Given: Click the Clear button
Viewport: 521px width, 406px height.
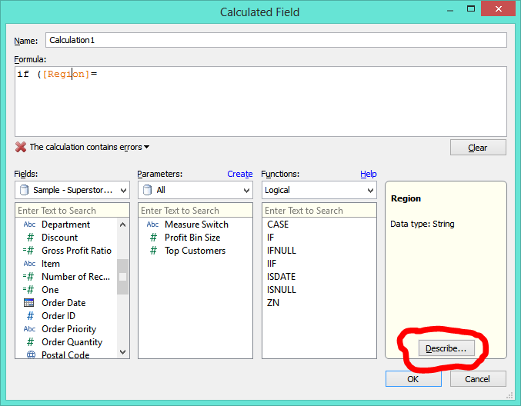Looking at the screenshot, I should coord(478,148).
